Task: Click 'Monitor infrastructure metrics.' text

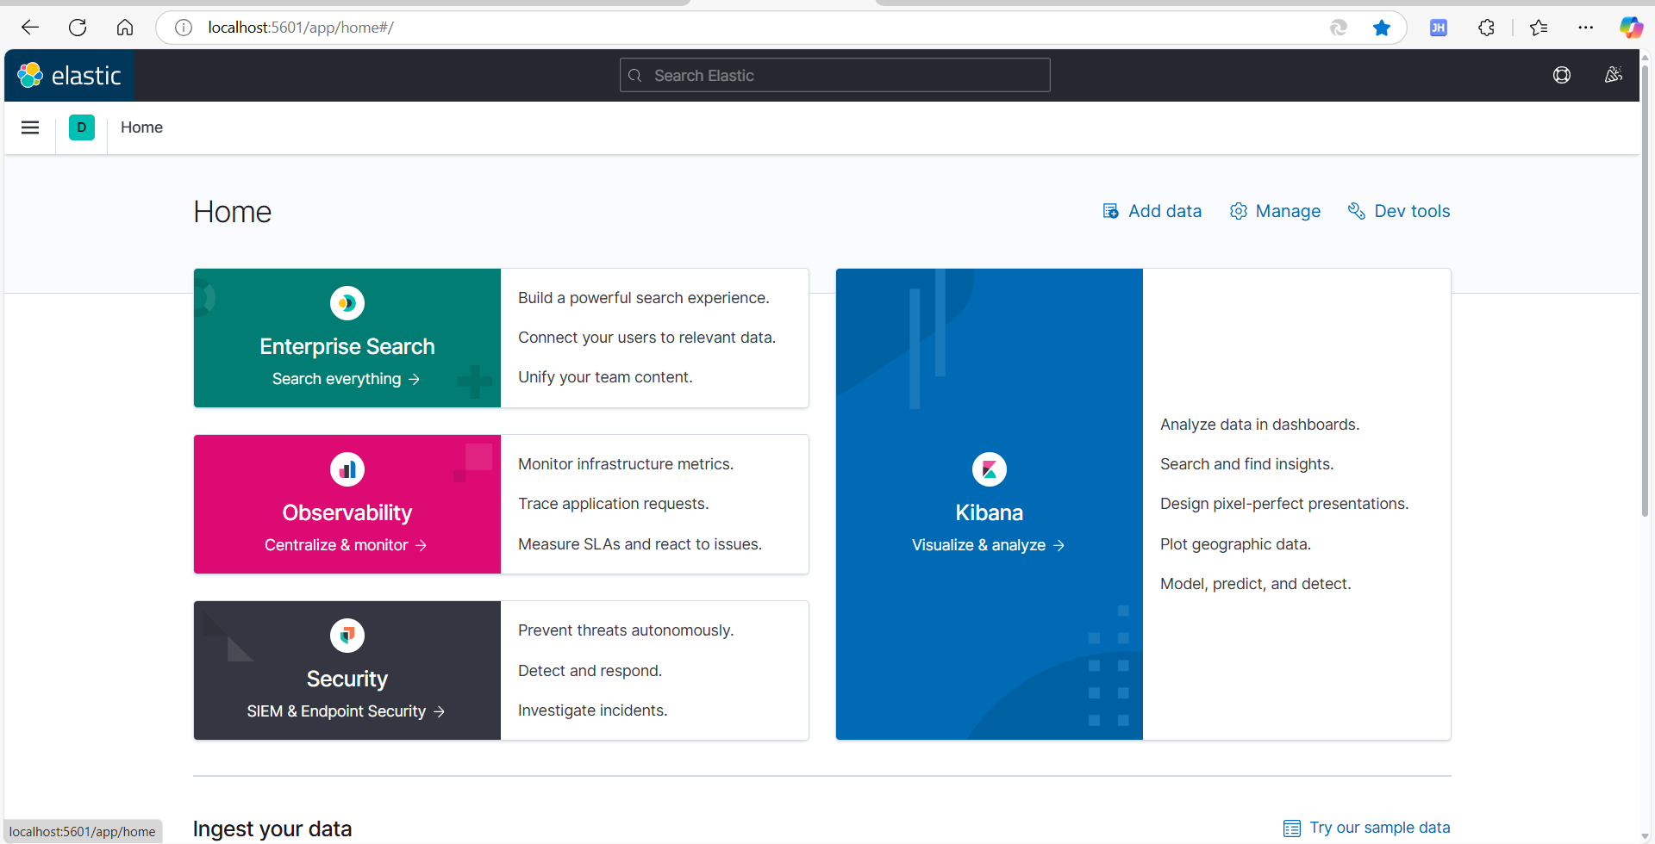Action: (626, 464)
